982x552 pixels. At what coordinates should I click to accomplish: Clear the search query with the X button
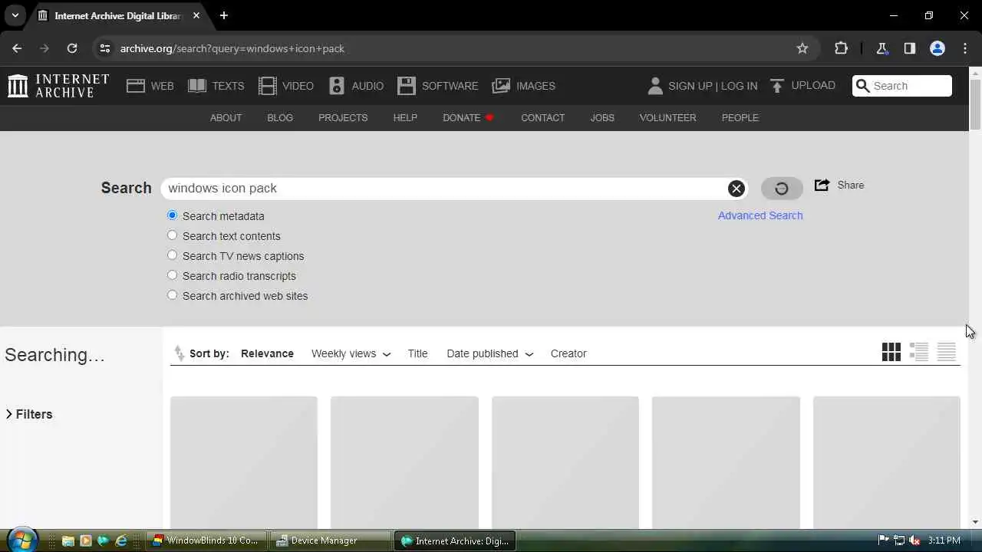coord(736,189)
